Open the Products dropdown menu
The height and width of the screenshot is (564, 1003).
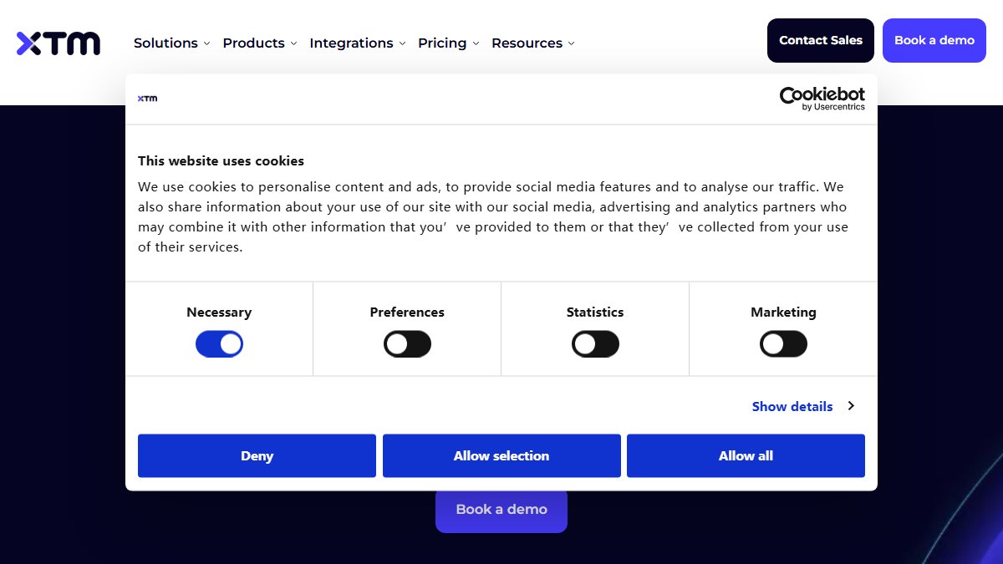click(260, 43)
